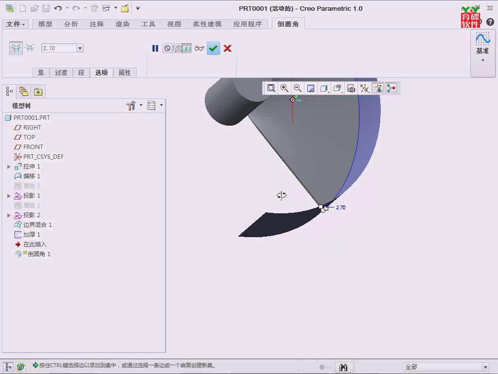This screenshot has width=498, height=374.
Task: Open the Refit view icon
Action: coord(271,88)
